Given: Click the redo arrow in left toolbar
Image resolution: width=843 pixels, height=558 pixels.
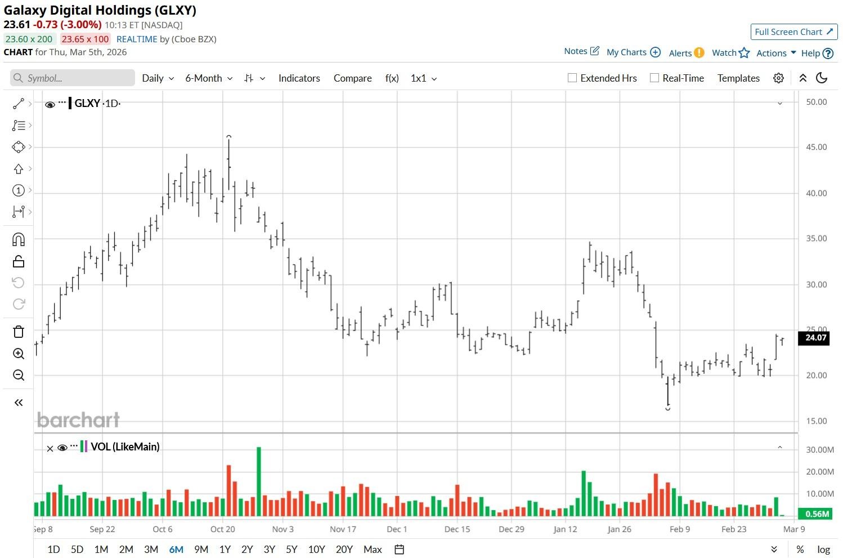Looking at the screenshot, I should (19, 304).
